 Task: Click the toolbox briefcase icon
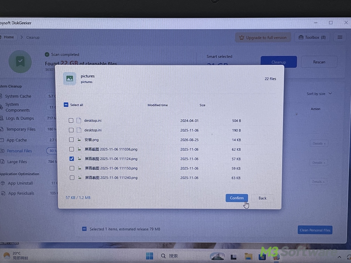pyautogui.click(x=301, y=37)
